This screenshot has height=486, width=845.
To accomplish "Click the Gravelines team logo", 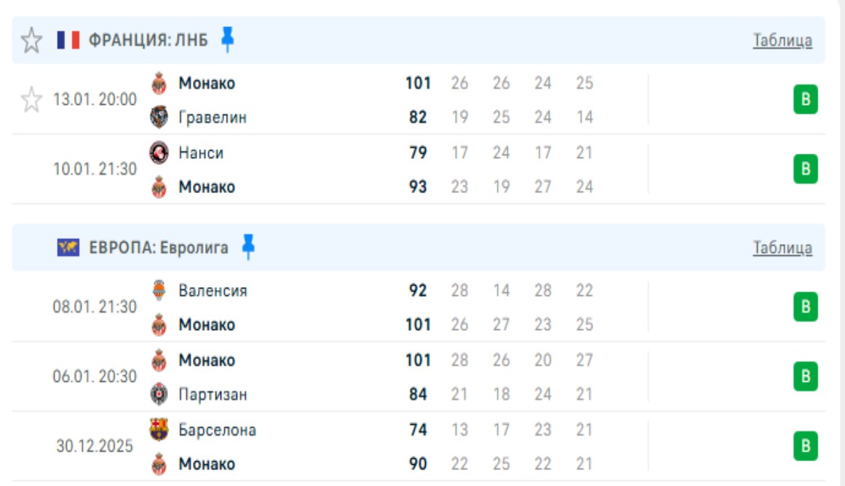I will [159, 117].
